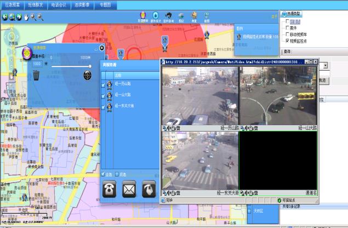Open the dropdown arrow in query panel
The height and width of the screenshot is (228, 348).
coord(325,65)
